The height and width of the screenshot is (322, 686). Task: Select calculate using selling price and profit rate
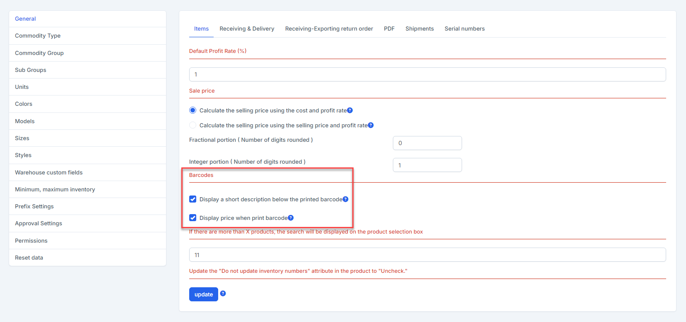click(193, 125)
